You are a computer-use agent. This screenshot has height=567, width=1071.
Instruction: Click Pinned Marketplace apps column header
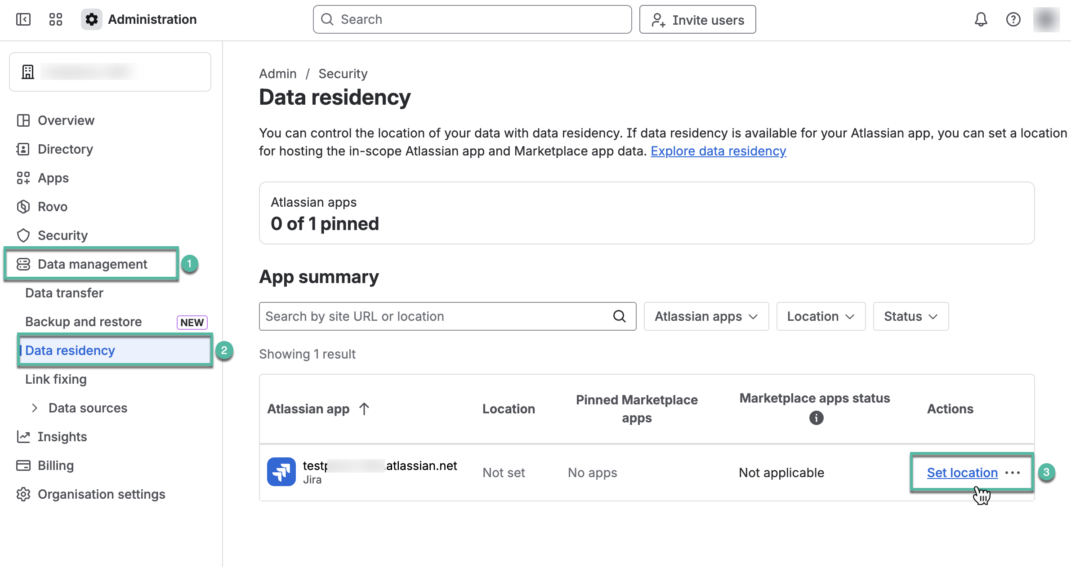[637, 409]
